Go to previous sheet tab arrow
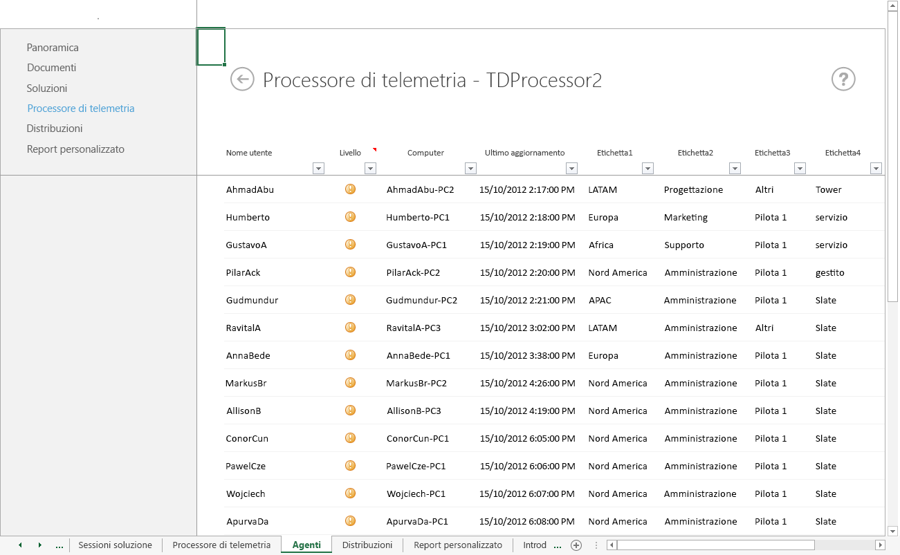Image resolution: width=900 pixels, height=555 pixels. [19, 545]
